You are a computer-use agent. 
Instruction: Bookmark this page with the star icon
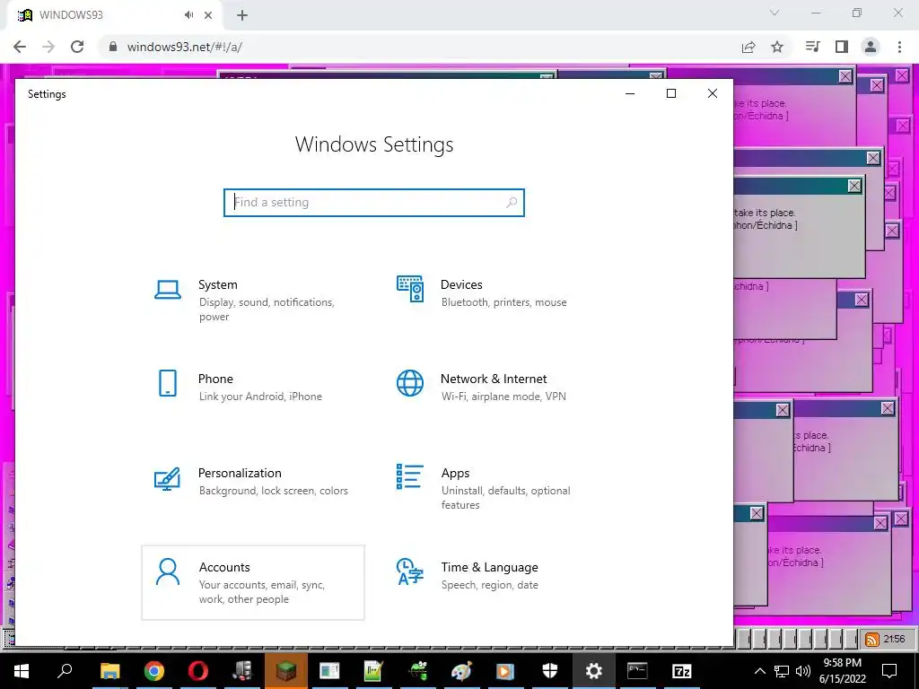pos(777,47)
